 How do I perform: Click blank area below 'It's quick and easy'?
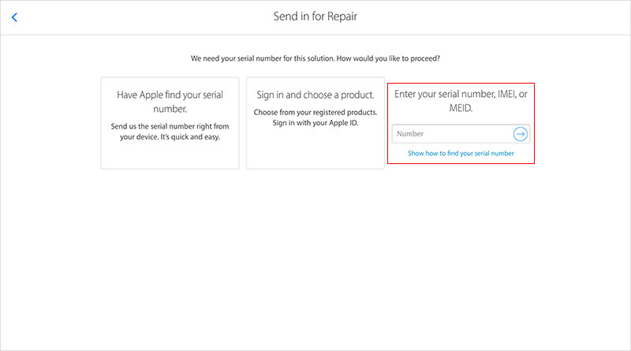170,155
